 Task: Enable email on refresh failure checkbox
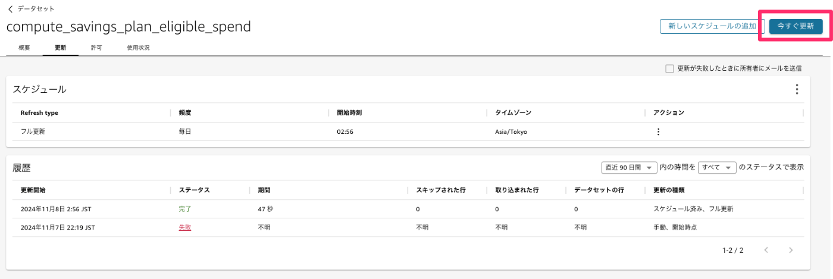coord(669,68)
